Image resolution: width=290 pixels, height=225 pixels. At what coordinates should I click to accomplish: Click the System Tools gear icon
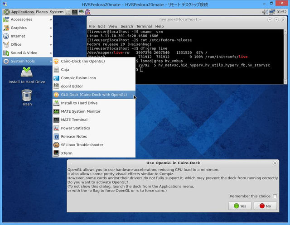[x=6, y=61]
